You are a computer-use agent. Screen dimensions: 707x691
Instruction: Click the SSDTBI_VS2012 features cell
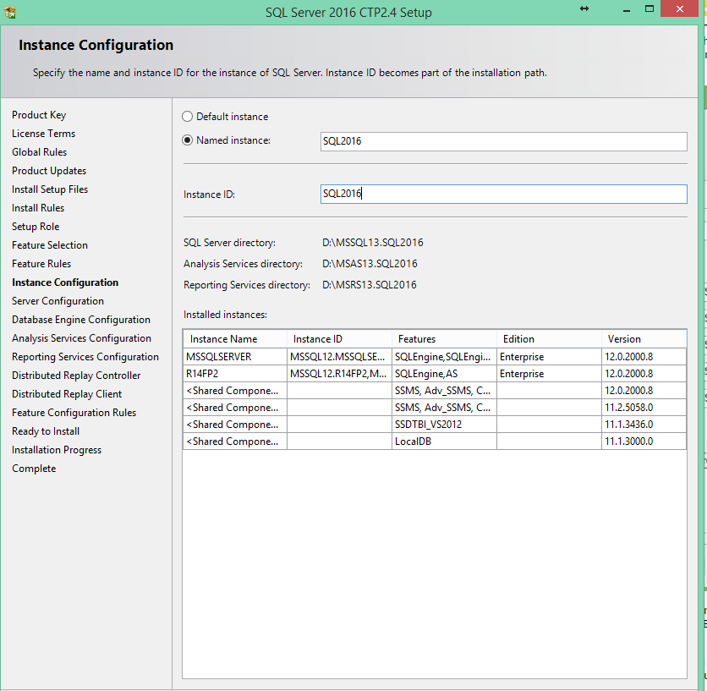[444, 425]
